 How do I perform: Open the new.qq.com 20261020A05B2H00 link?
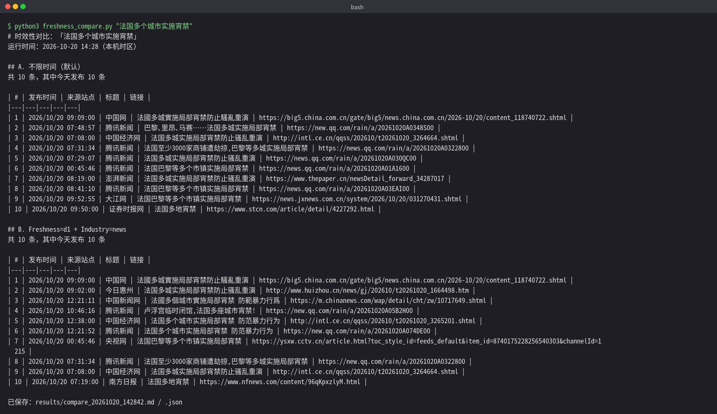click(x=339, y=311)
